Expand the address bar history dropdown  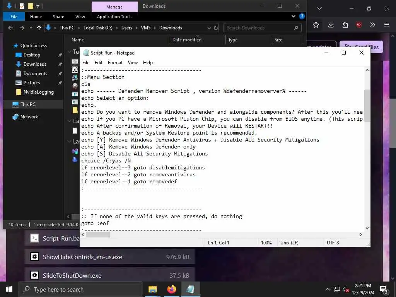(x=209, y=28)
